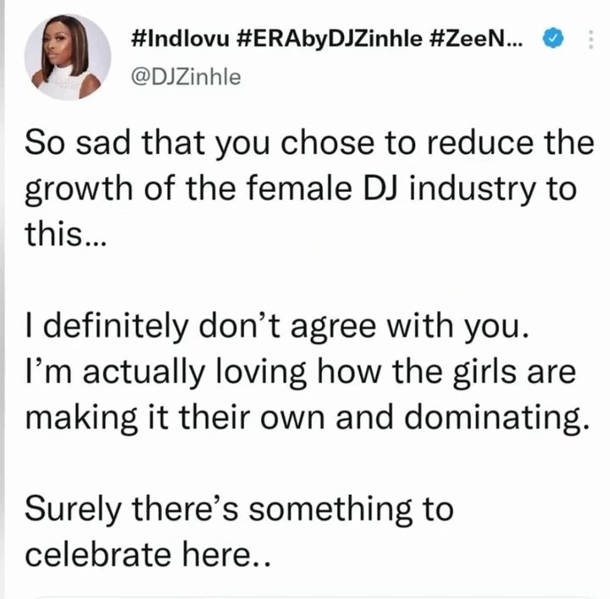
Task: Click the gray strip along the left edge
Action: pyautogui.click(x=2, y=299)
